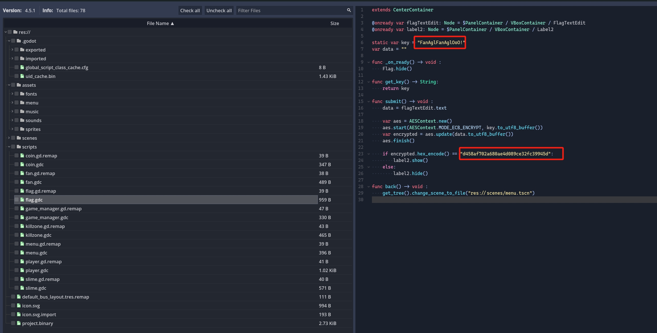Click the folder icon of scripts
This screenshot has height=333, width=657.
[x=19, y=147]
